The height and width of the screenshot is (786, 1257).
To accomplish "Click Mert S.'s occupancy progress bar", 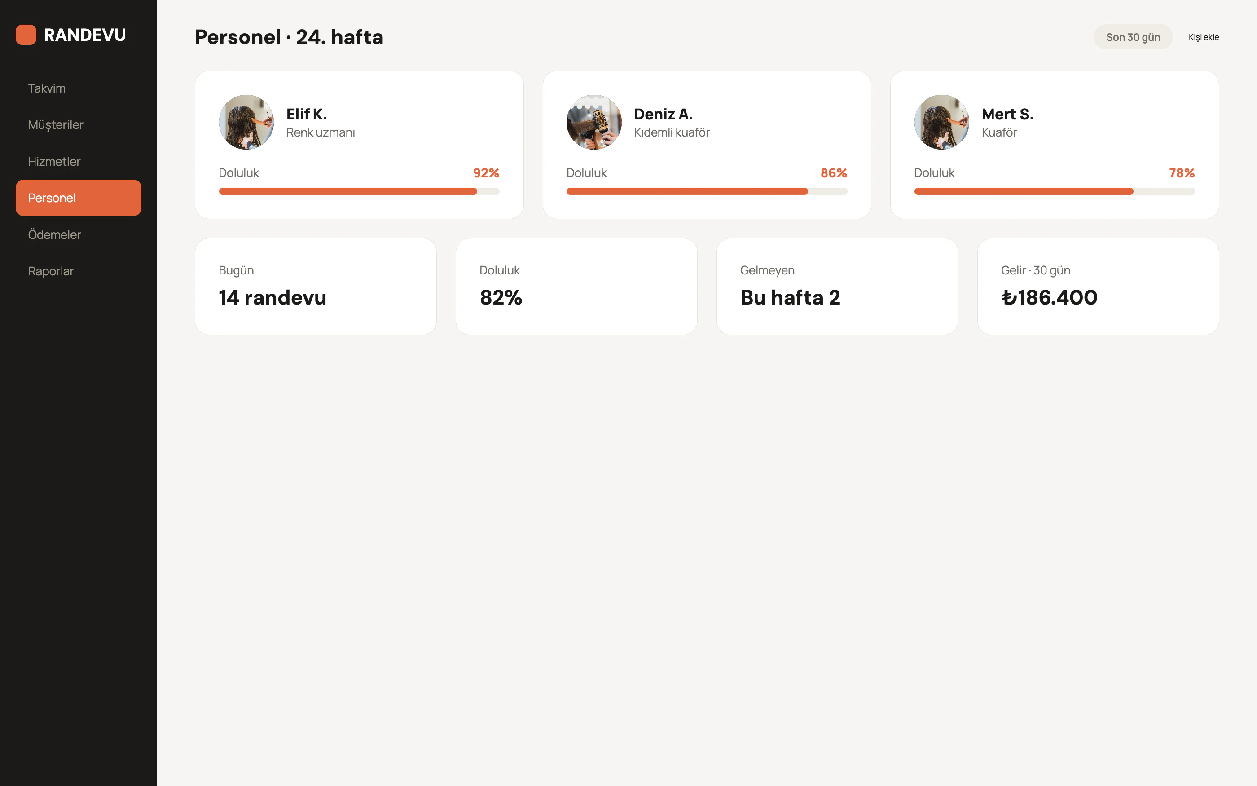I will tap(1055, 191).
